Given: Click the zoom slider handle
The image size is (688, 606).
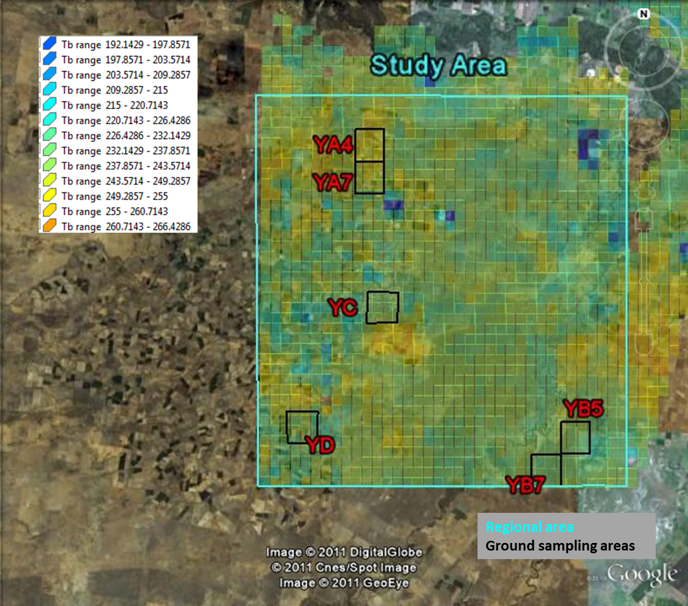Looking at the screenshot, I should pos(644,280).
